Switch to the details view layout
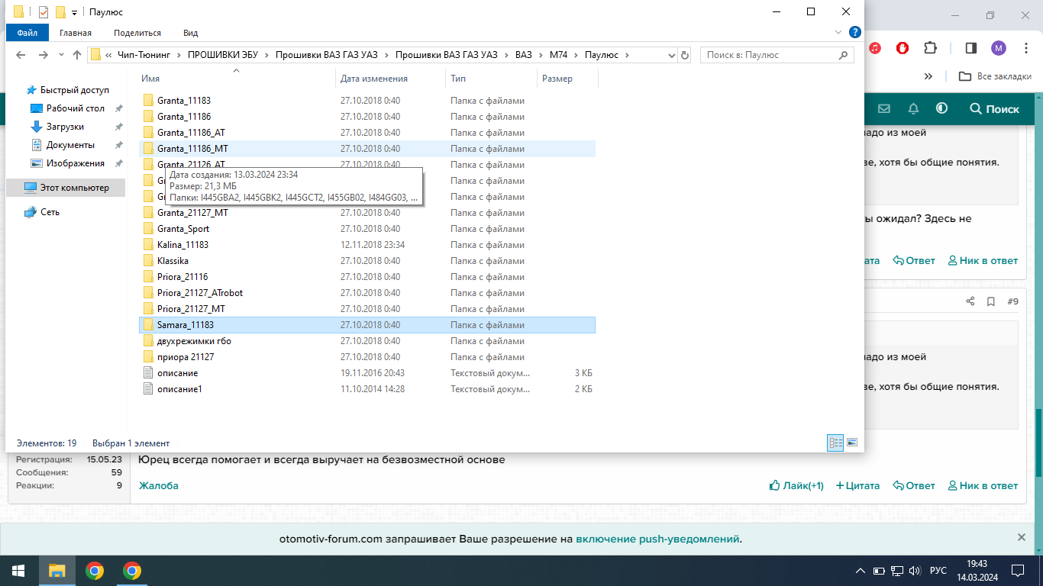1043x586 pixels. click(835, 443)
